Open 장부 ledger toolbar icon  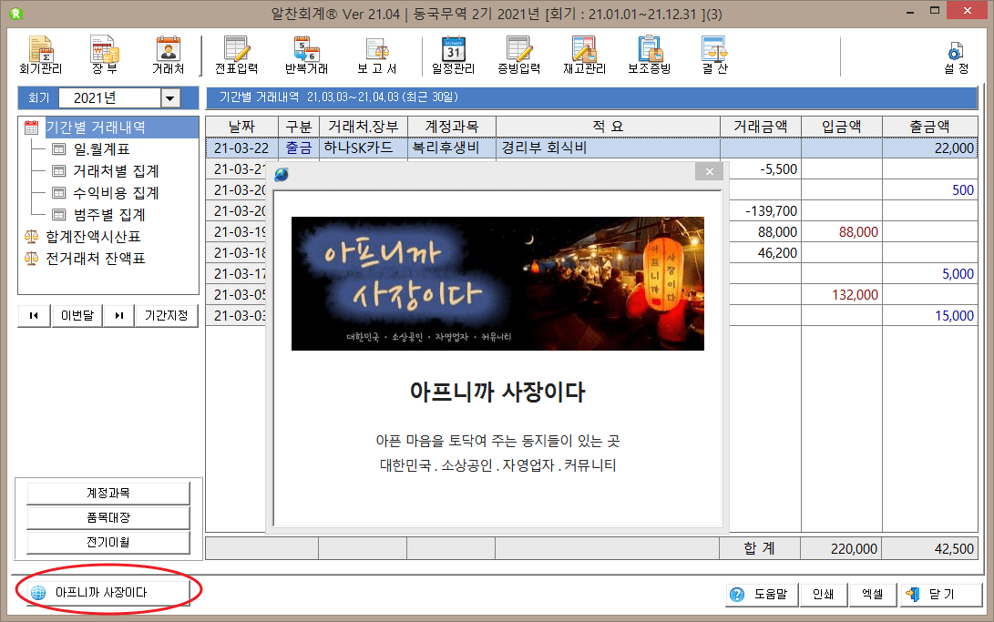(105, 56)
